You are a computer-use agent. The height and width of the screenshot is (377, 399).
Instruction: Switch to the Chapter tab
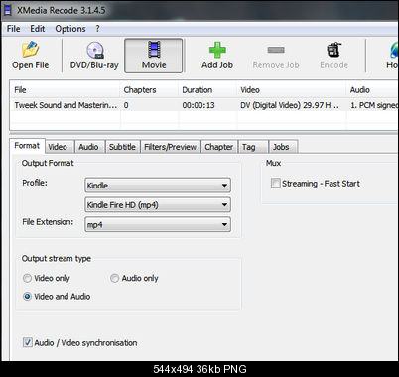pyautogui.click(x=219, y=147)
